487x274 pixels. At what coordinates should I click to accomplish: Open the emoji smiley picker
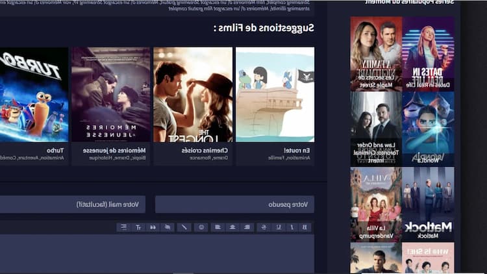coord(201,227)
